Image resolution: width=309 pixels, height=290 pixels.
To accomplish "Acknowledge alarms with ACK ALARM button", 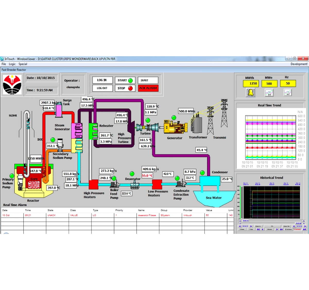I will [148, 88].
